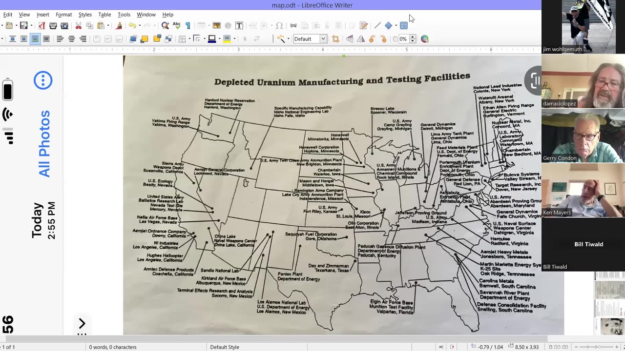Image resolution: width=625 pixels, height=351 pixels.
Task: Select the Line drawing tool
Action: pyautogui.click(x=377, y=26)
